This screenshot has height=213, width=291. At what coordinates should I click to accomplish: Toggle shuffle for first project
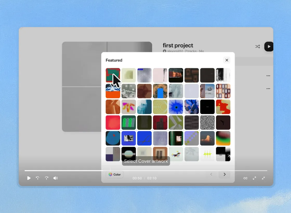(x=257, y=46)
